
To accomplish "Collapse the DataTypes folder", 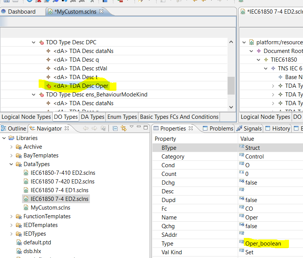I will [x=11, y=164].
